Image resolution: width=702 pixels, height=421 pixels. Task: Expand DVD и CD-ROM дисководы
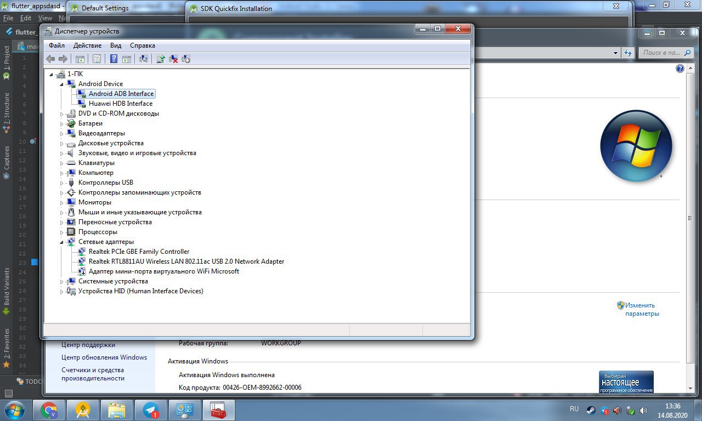(x=62, y=114)
